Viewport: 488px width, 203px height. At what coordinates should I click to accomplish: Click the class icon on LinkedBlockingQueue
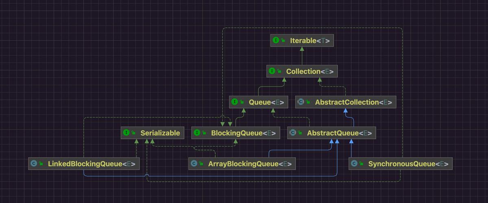pos(34,164)
